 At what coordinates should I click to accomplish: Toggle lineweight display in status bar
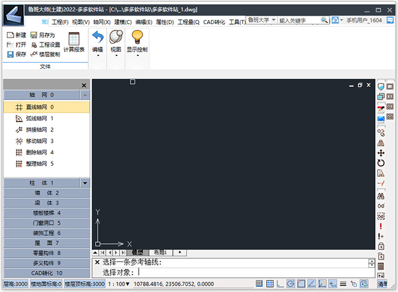pyautogui.click(x=343, y=284)
